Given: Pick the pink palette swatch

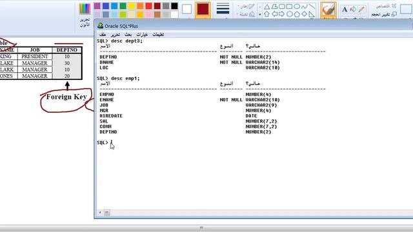Looking at the screenshot, I should pyautogui.click(x=148, y=14).
